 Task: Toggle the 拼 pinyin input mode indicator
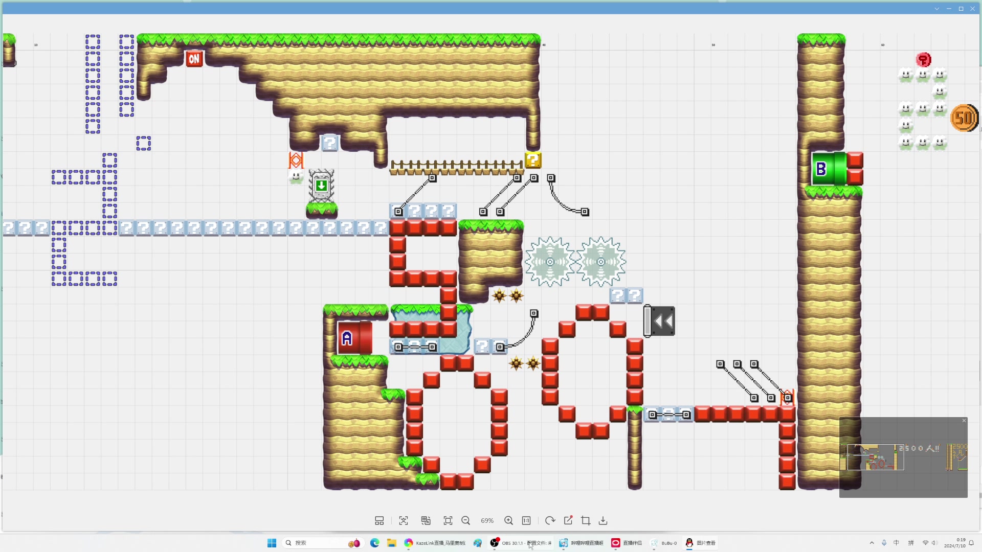pyautogui.click(x=911, y=543)
